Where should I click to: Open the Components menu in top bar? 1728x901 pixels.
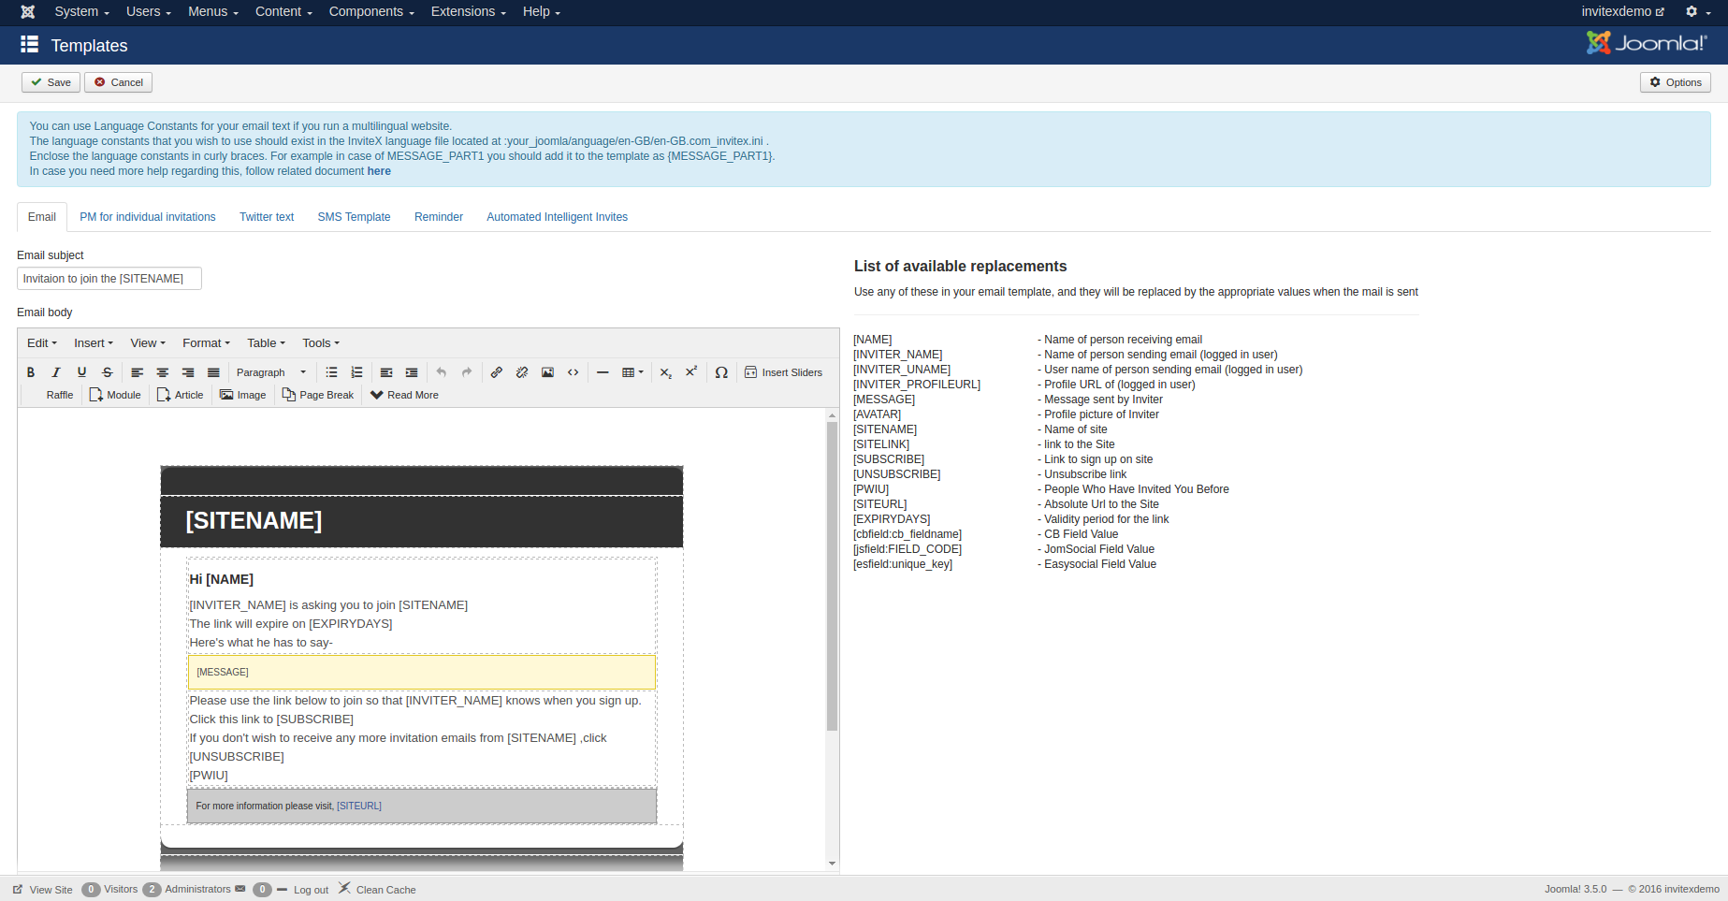point(370,11)
